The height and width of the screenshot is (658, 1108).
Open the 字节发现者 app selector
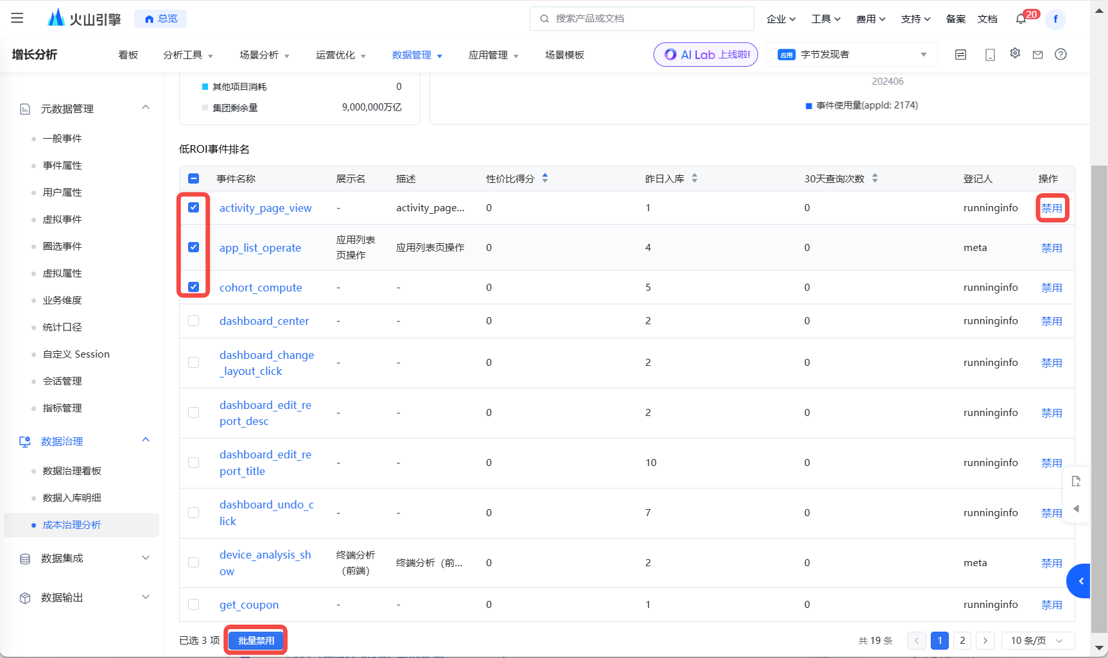point(852,55)
